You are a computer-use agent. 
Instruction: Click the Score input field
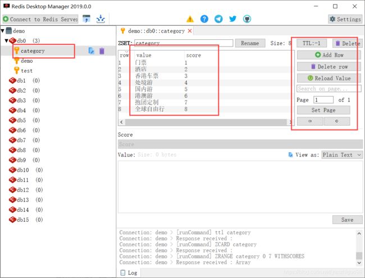[240, 144]
